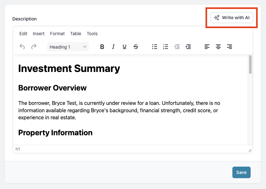Decrease indent of the text
This screenshot has width=266, height=189.
177,47
